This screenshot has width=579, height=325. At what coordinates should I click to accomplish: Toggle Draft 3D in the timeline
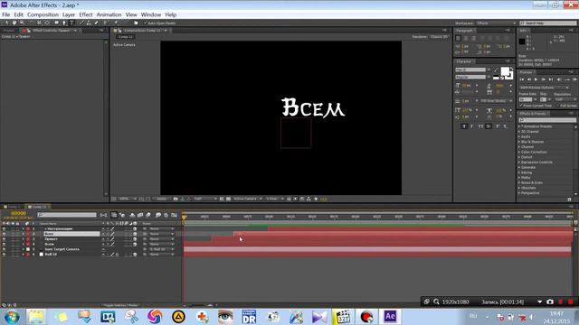pyautogui.click(x=122, y=215)
